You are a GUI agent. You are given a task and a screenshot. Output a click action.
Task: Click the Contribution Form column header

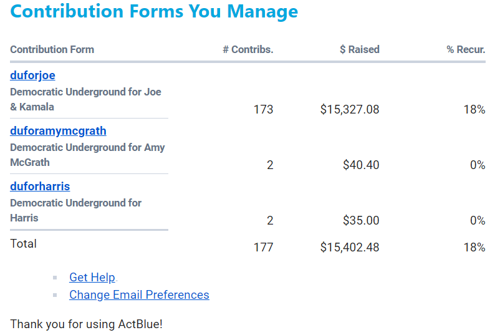click(52, 50)
